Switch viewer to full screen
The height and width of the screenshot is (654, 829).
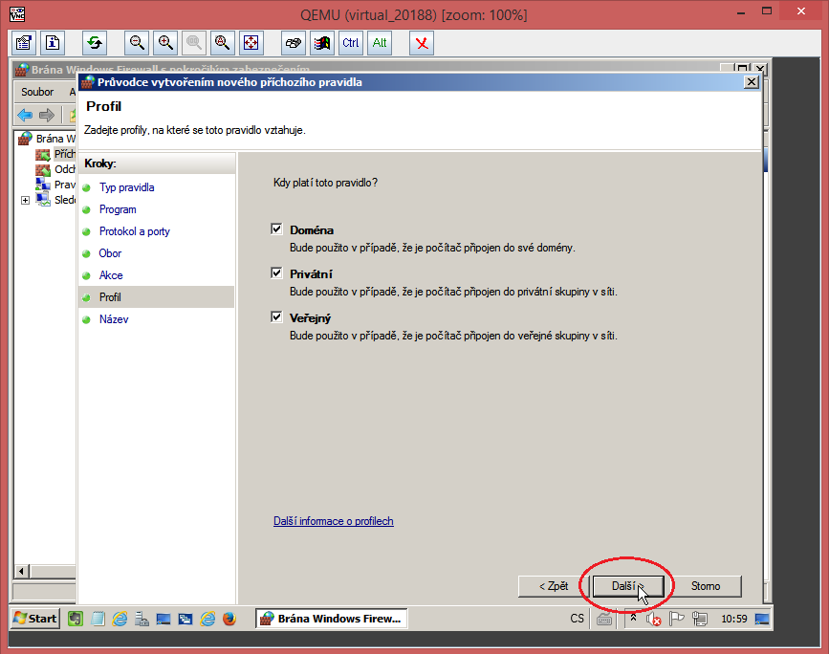[251, 43]
